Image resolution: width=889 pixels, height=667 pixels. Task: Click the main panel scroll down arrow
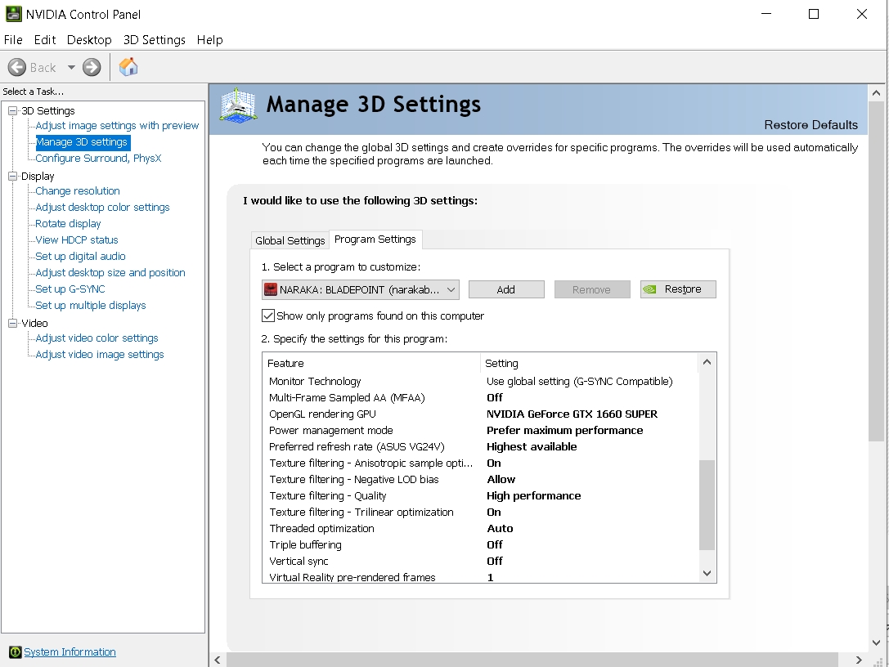[x=876, y=642]
